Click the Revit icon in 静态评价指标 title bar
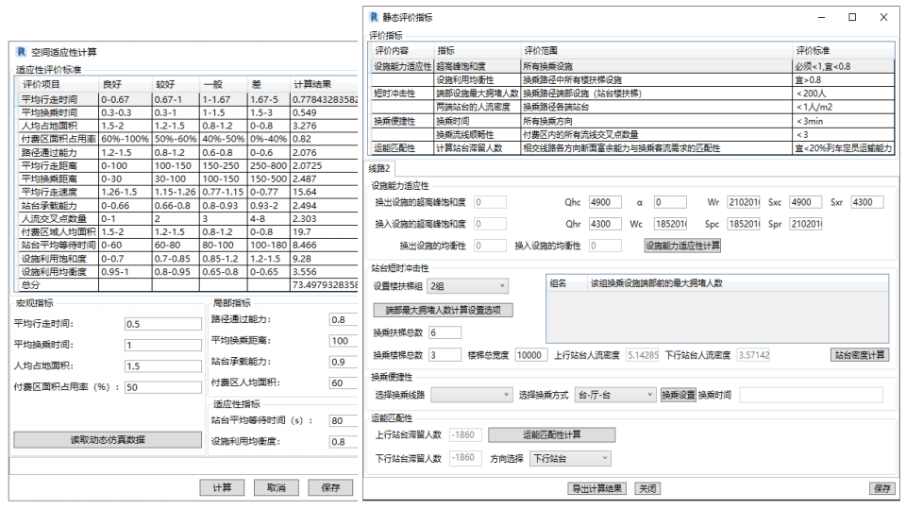The height and width of the screenshot is (510, 906). pos(374,17)
